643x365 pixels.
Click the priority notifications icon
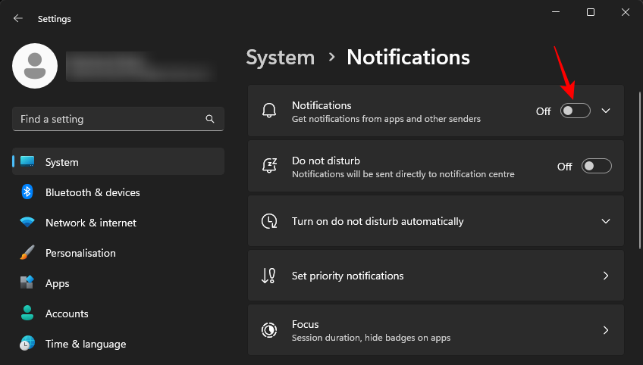[268, 276]
